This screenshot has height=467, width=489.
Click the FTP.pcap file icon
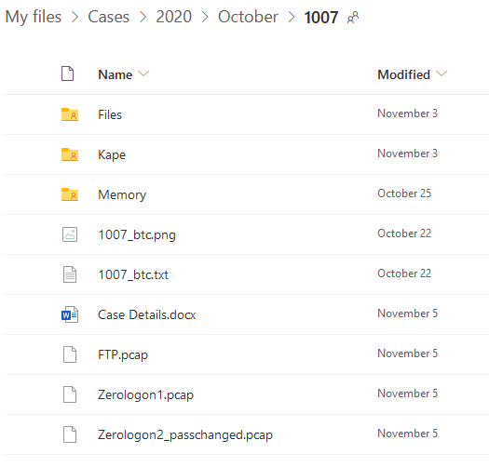70,354
